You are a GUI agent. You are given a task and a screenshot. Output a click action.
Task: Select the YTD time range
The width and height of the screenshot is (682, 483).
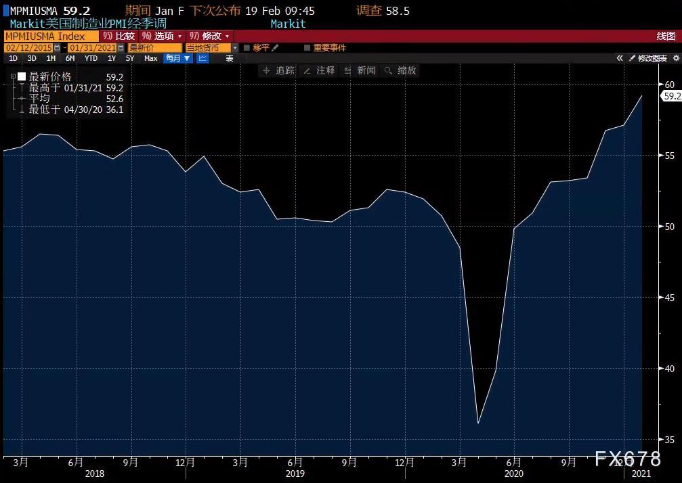tap(91, 58)
